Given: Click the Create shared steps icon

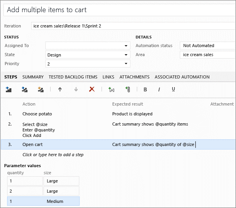Looking at the screenshot, I should tap(40, 89).
